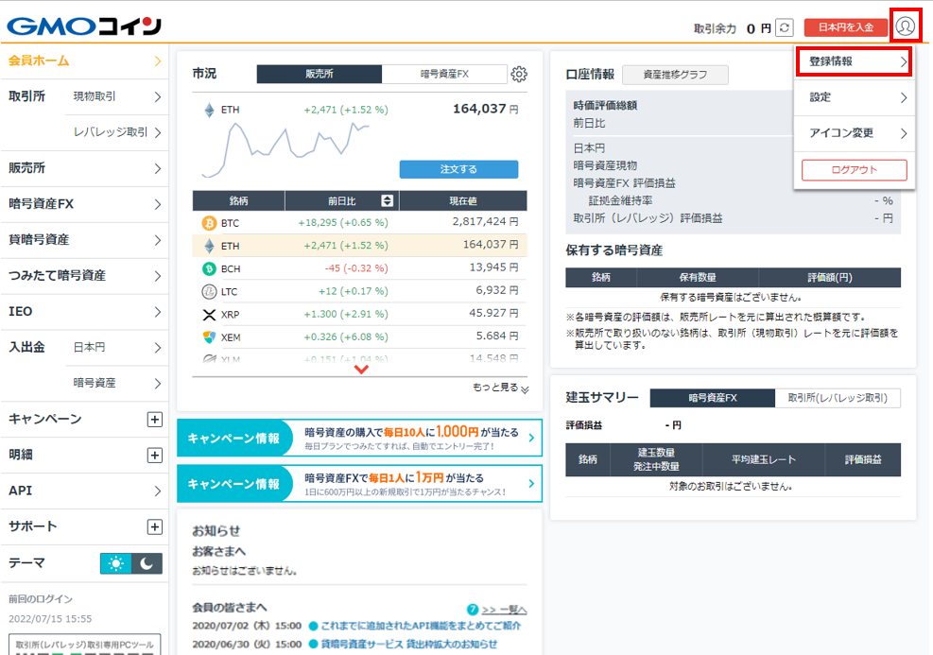
Task: Click the GMOコイン logo
Action: tap(84, 26)
